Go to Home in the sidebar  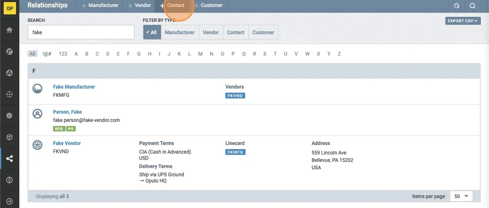pos(9,30)
